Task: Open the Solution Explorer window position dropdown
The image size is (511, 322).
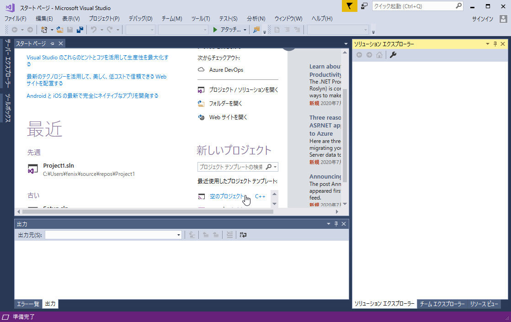Action: tap(488, 44)
